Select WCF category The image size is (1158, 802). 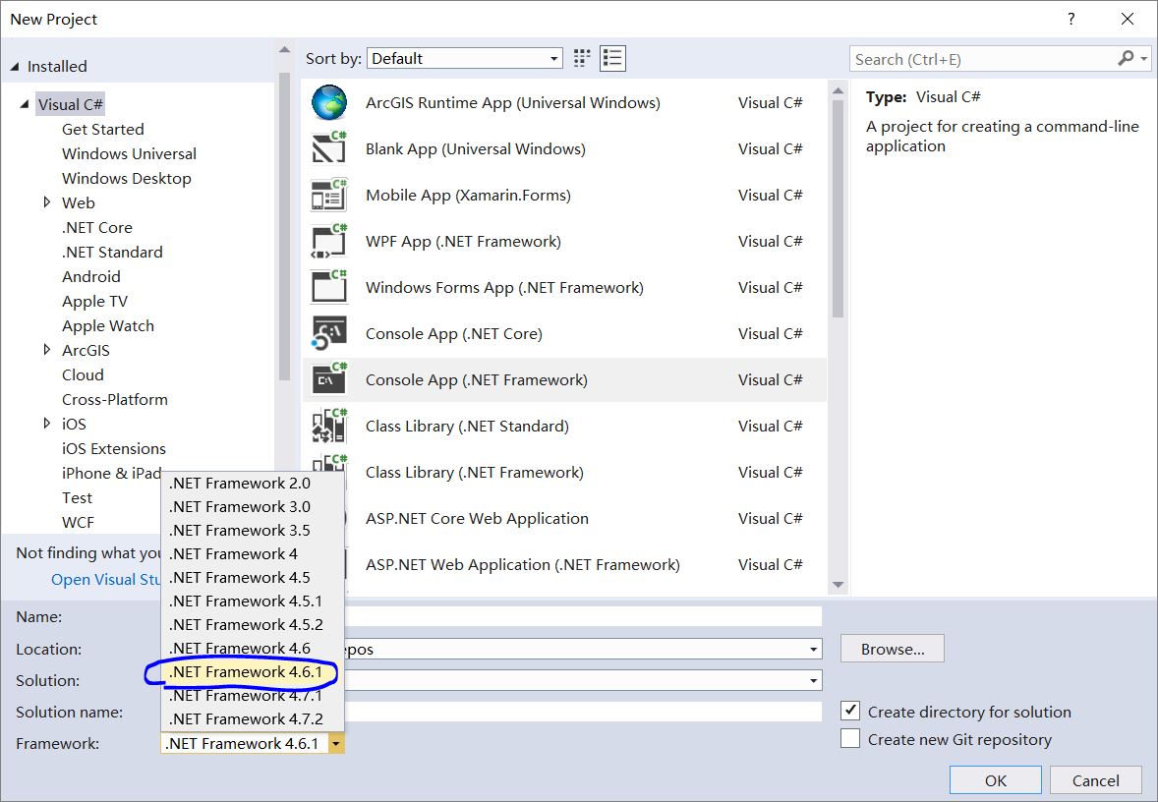tap(78, 522)
